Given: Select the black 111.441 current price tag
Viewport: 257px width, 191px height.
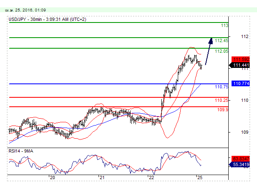Looking at the screenshot, I should (x=240, y=65).
